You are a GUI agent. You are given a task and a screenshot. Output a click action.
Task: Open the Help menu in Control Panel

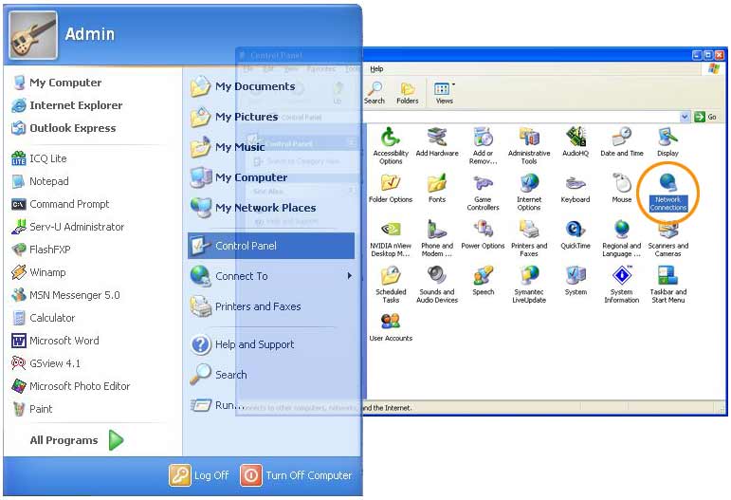pyautogui.click(x=376, y=68)
